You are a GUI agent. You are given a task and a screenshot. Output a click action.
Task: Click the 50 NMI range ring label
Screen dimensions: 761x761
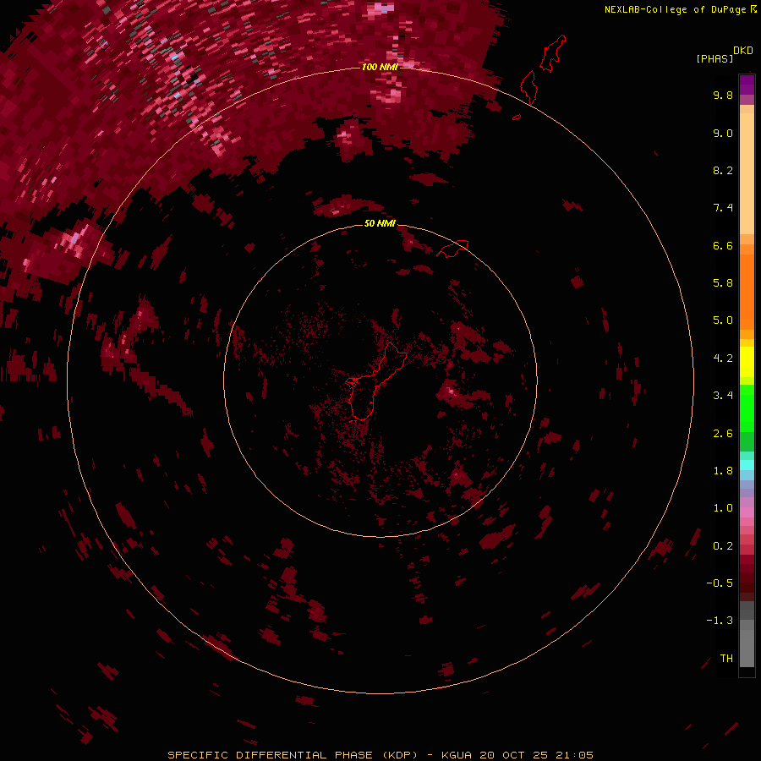380,223
